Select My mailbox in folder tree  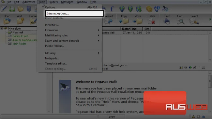click(x=15, y=29)
